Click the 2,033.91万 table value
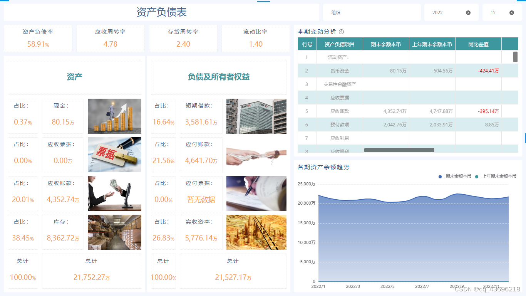This screenshot has width=526, height=296. click(x=441, y=124)
